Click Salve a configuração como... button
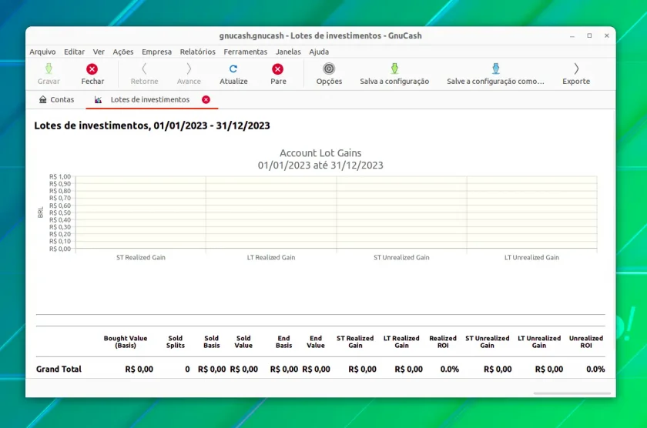This screenshot has width=647, height=428. [x=495, y=74]
